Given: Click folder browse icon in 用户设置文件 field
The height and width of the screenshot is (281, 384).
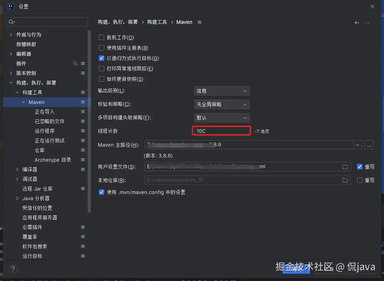Looking at the screenshot, I should click(345, 167).
